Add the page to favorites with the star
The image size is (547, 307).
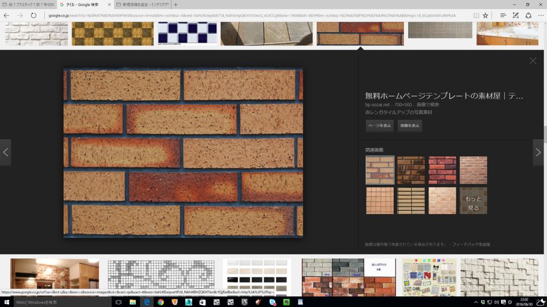point(486,15)
